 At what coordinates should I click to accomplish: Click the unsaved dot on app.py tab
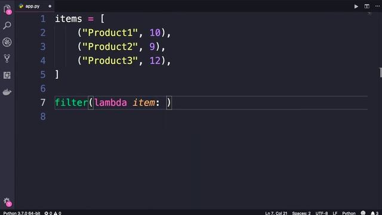[x=50, y=7]
